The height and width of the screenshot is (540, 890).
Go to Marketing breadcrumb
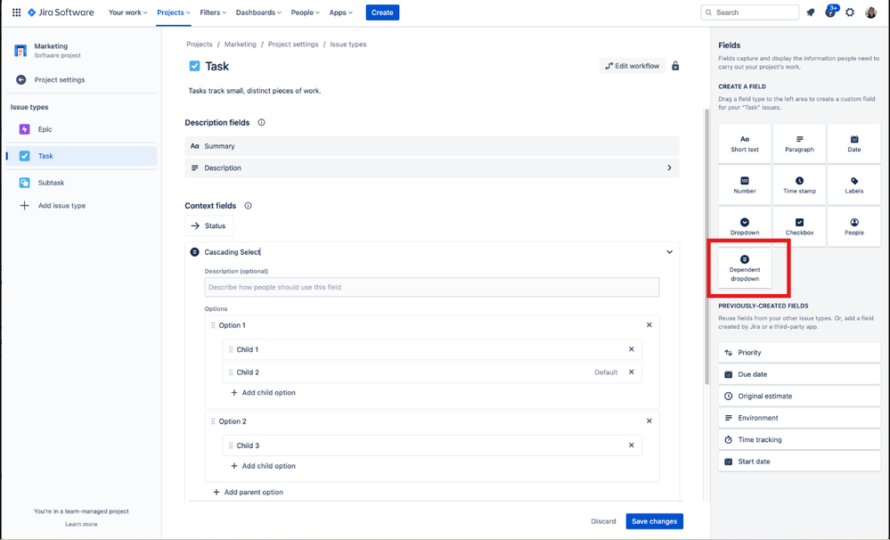click(241, 45)
